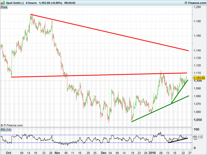Click the Spot Gold instrument title

pos(14,3)
